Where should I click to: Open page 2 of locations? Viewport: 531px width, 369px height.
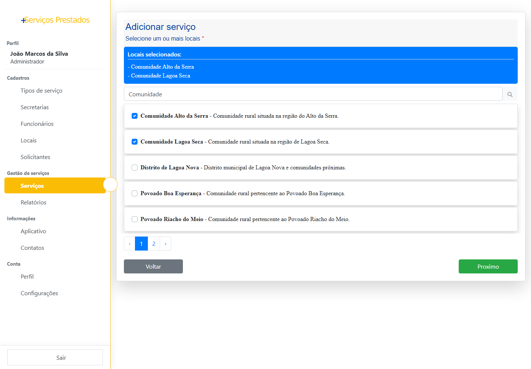point(154,244)
